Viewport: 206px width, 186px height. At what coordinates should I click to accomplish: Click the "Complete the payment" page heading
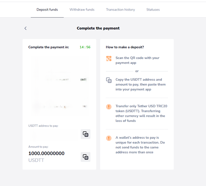(98, 28)
